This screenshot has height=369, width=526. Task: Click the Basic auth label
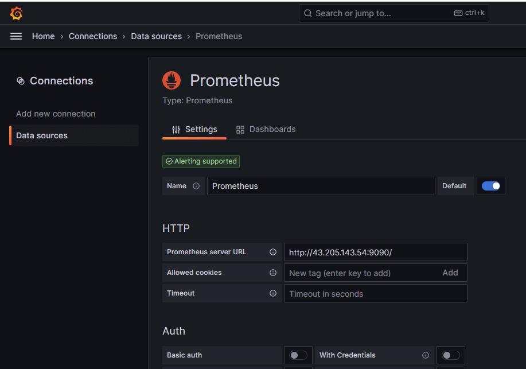[x=185, y=355]
